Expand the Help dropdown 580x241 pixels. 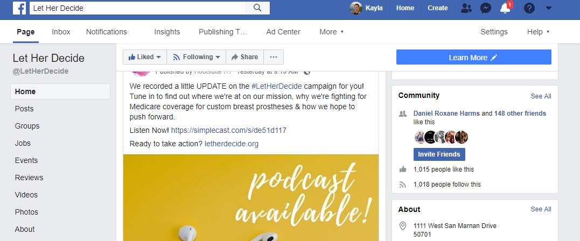click(x=538, y=32)
